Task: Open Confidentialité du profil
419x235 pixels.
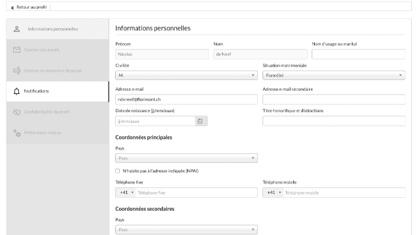Action: point(58,112)
